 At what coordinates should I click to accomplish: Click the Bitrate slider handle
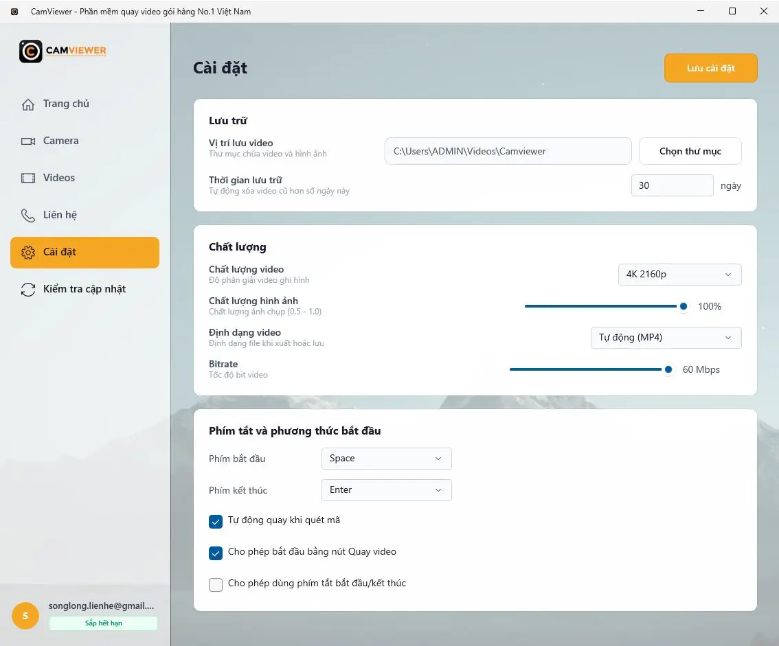pos(668,369)
